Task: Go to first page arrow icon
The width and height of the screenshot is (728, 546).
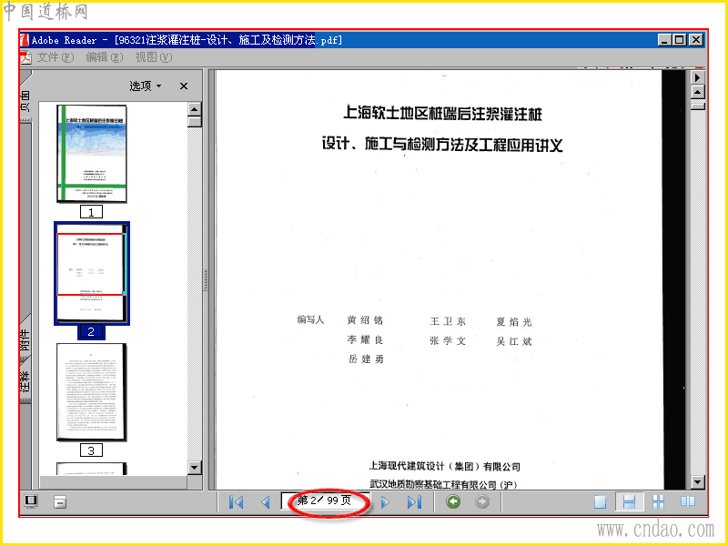Action: click(x=237, y=502)
